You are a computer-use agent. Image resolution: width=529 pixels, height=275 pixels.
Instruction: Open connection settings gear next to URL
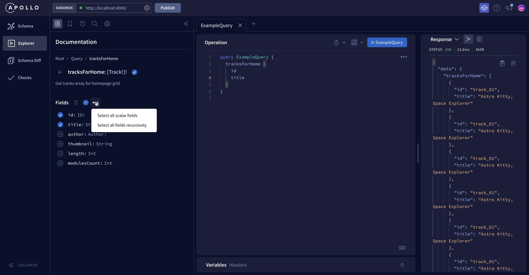tap(147, 8)
